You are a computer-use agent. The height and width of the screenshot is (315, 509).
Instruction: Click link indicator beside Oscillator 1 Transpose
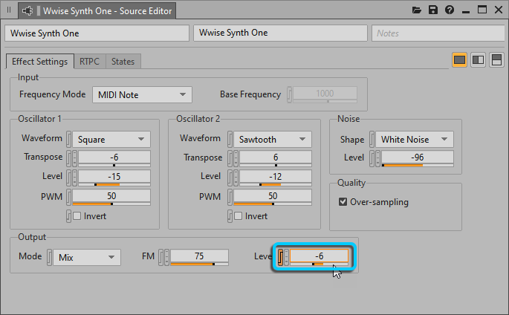pyautogui.click(x=74, y=158)
